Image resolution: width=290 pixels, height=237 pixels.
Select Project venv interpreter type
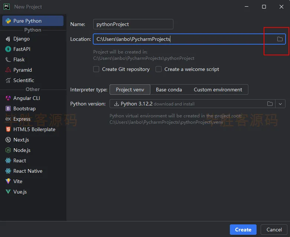(130, 90)
